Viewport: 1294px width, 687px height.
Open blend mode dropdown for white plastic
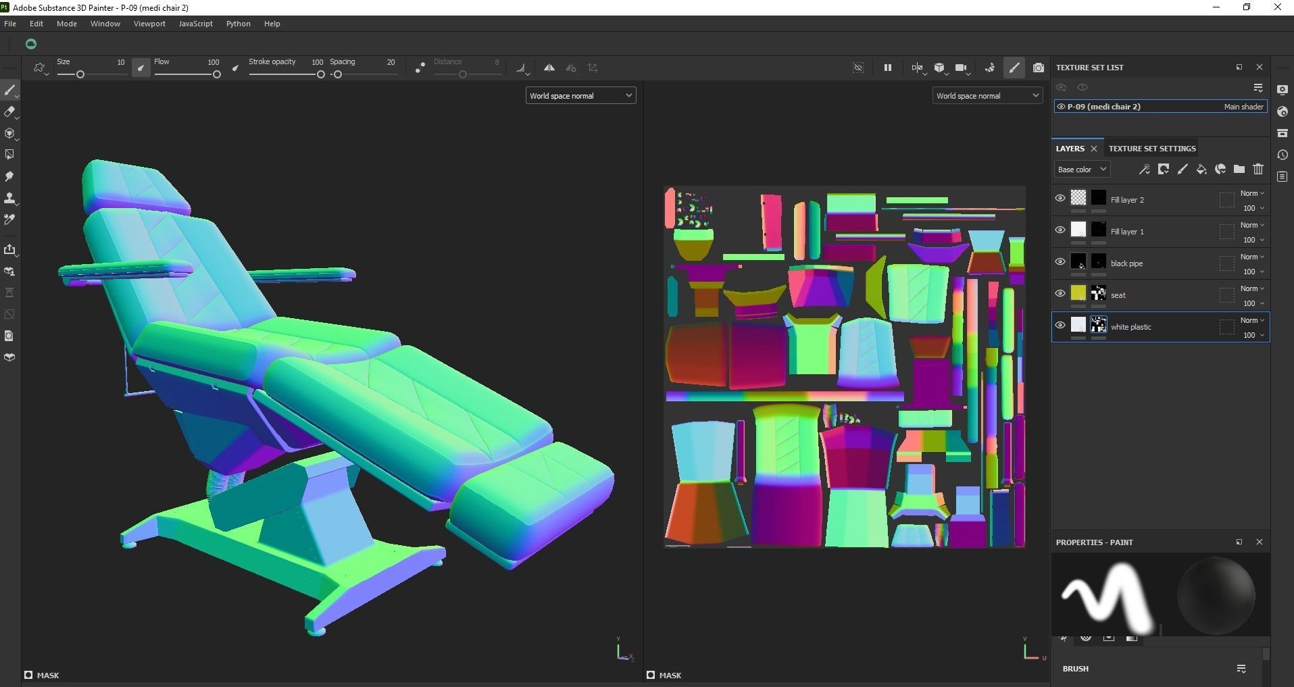pyautogui.click(x=1252, y=321)
